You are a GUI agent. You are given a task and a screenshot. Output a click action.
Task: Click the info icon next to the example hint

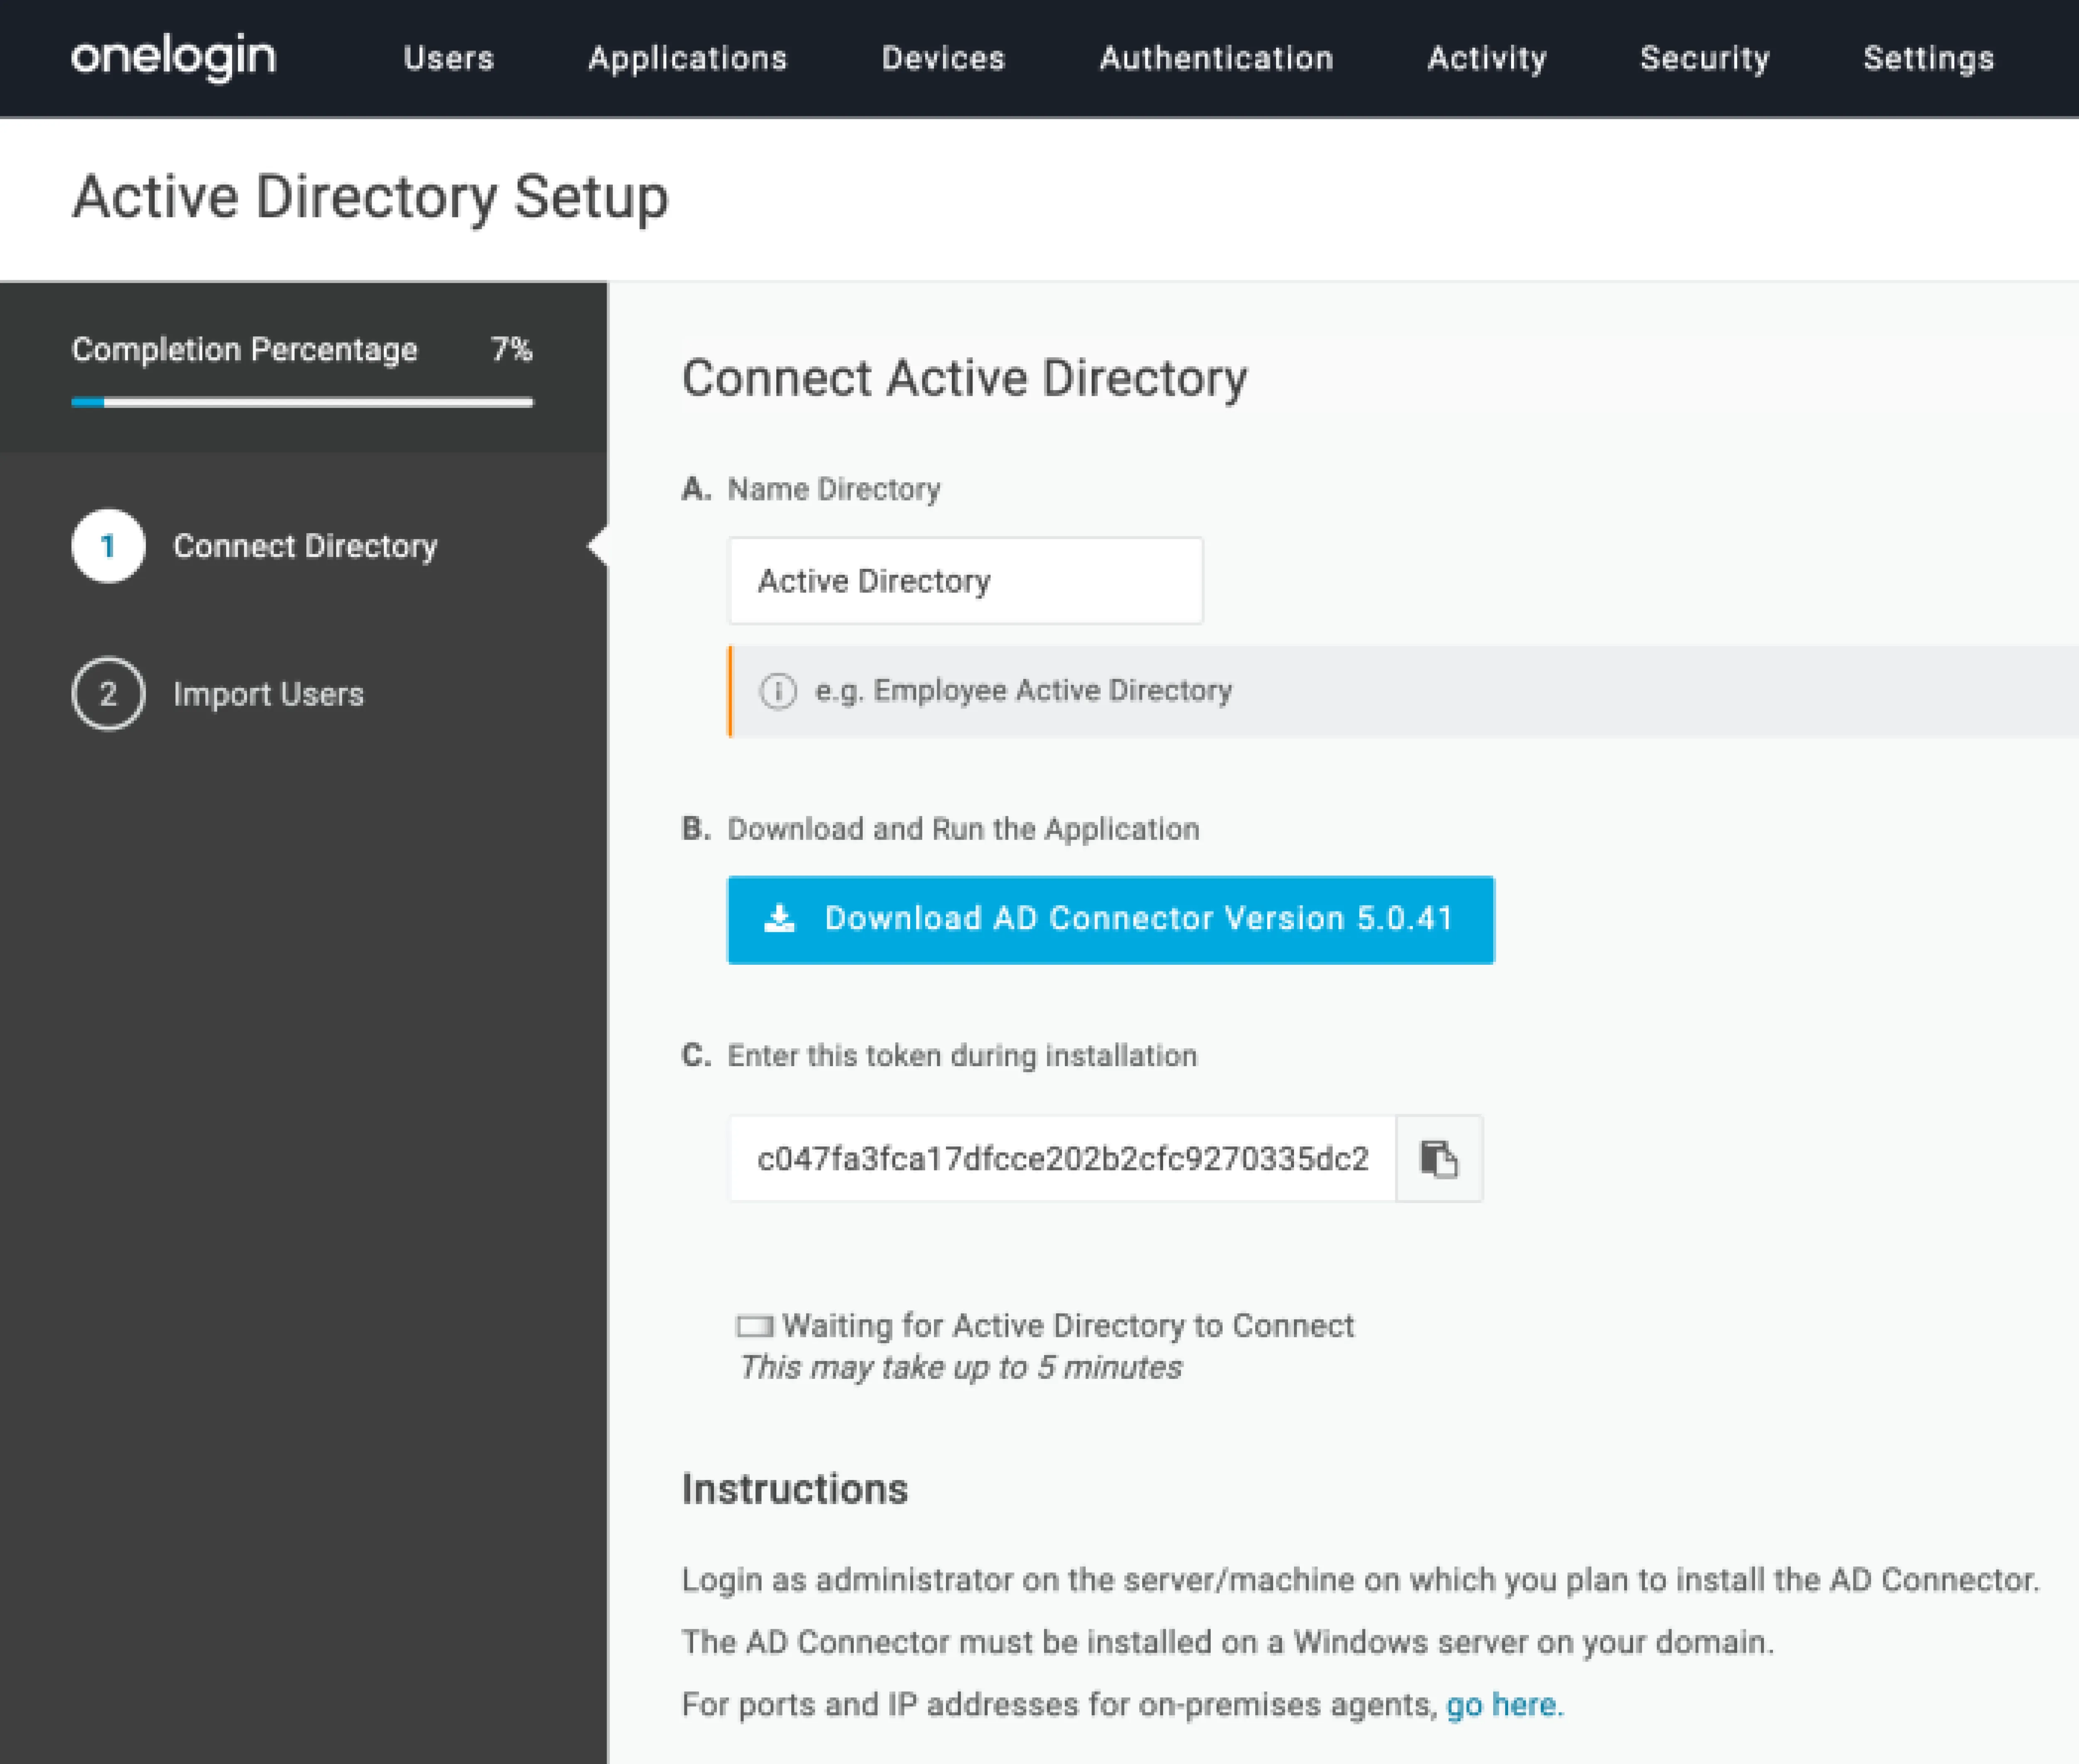click(x=778, y=691)
